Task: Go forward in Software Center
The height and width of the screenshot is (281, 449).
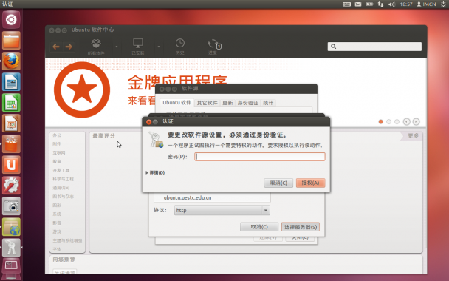Action: [x=69, y=47]
